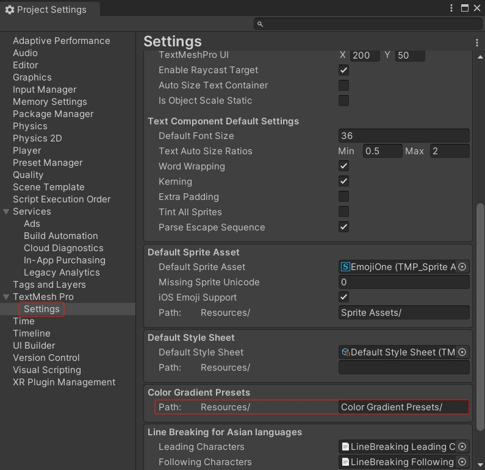Image resolution: width=485 pixels, height=470 pixels.
Task: Disable the Word Wrapping checkbox
Action: [343, 166]
